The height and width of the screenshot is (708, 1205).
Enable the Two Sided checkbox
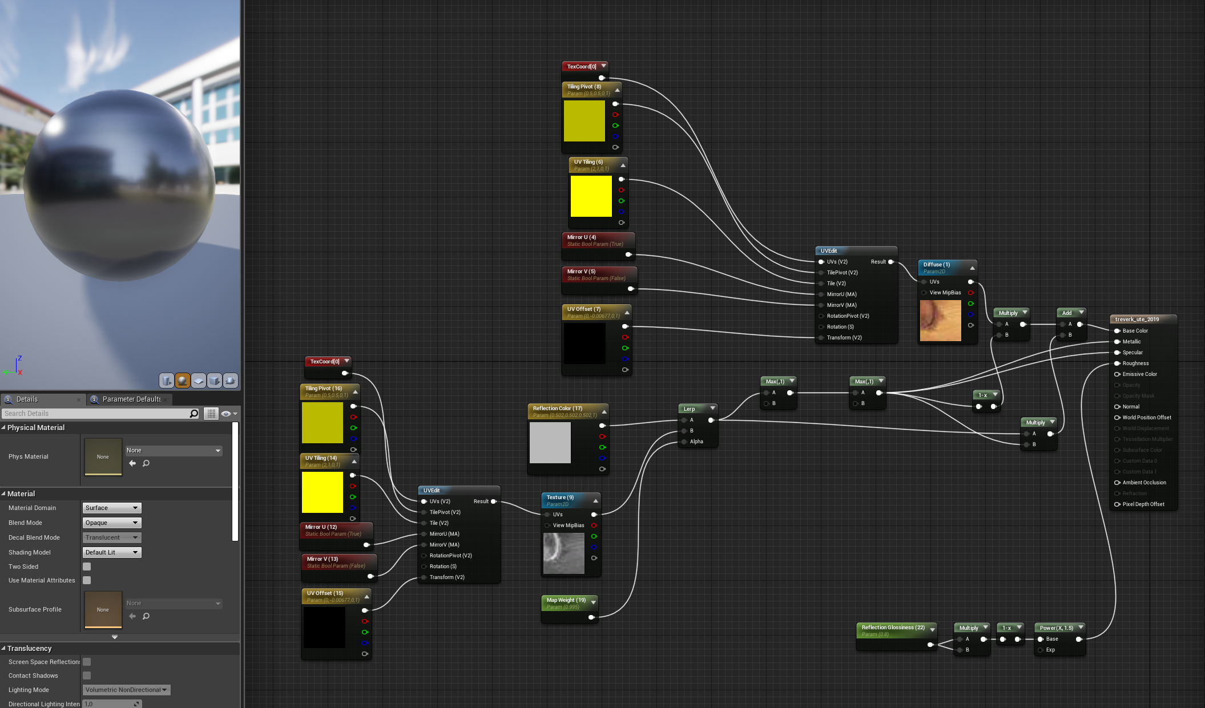(x=87, y=567)
